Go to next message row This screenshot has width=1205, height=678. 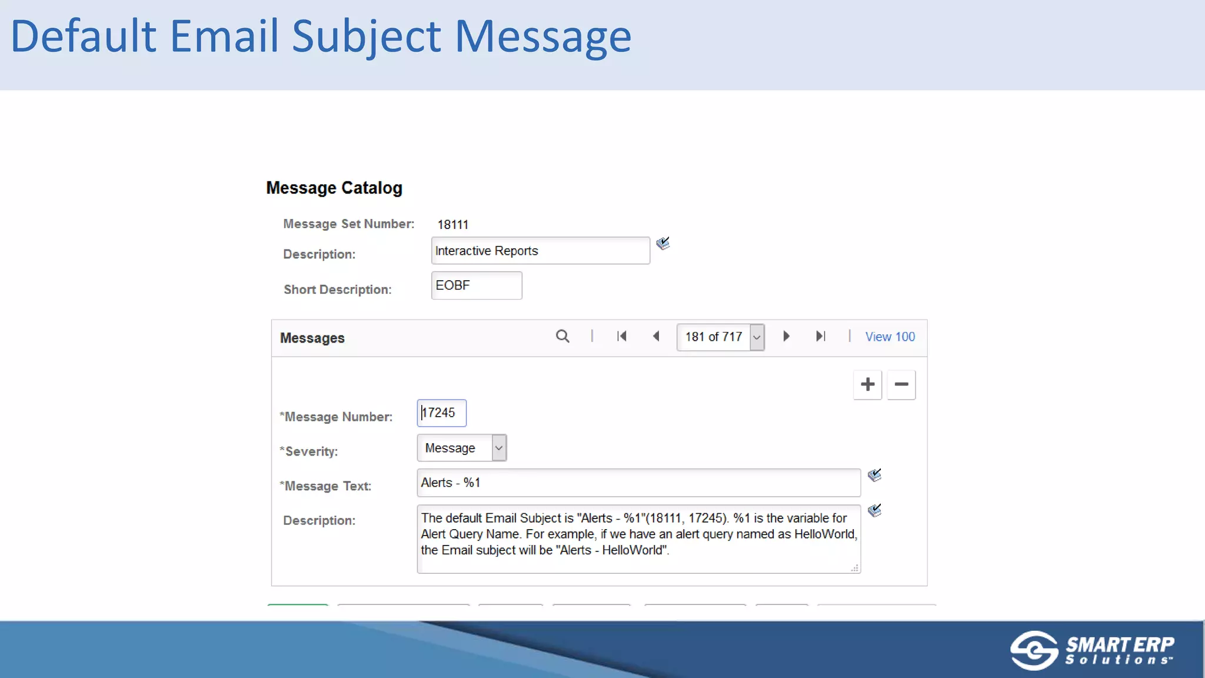pyautogui.click(x=786, y=336)
